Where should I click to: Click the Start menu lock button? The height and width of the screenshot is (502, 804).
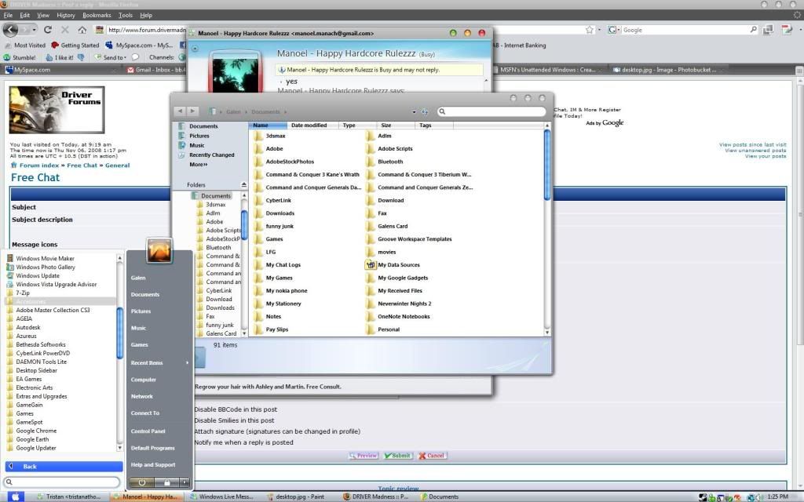(166, 482)
